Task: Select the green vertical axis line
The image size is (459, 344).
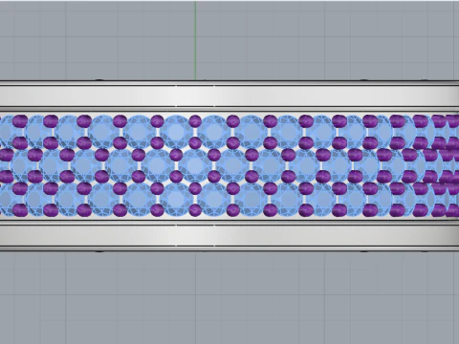Action: (195, 40)
